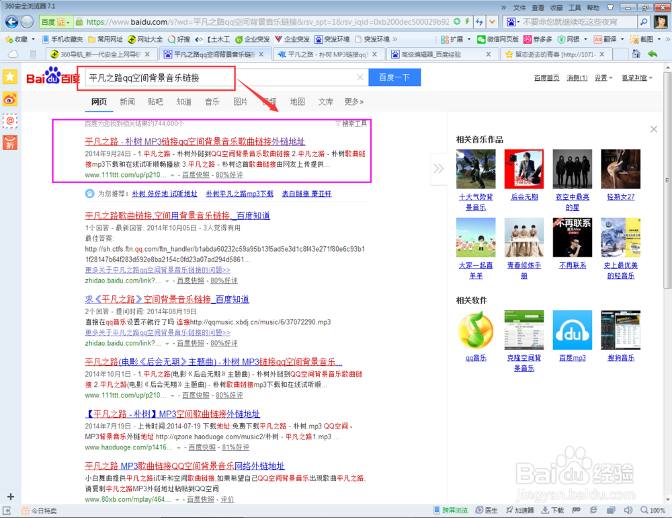The width and height of the screenshot is (672, 518).
Task: Open the 百度快照 link under the first result
Action: 196,175
